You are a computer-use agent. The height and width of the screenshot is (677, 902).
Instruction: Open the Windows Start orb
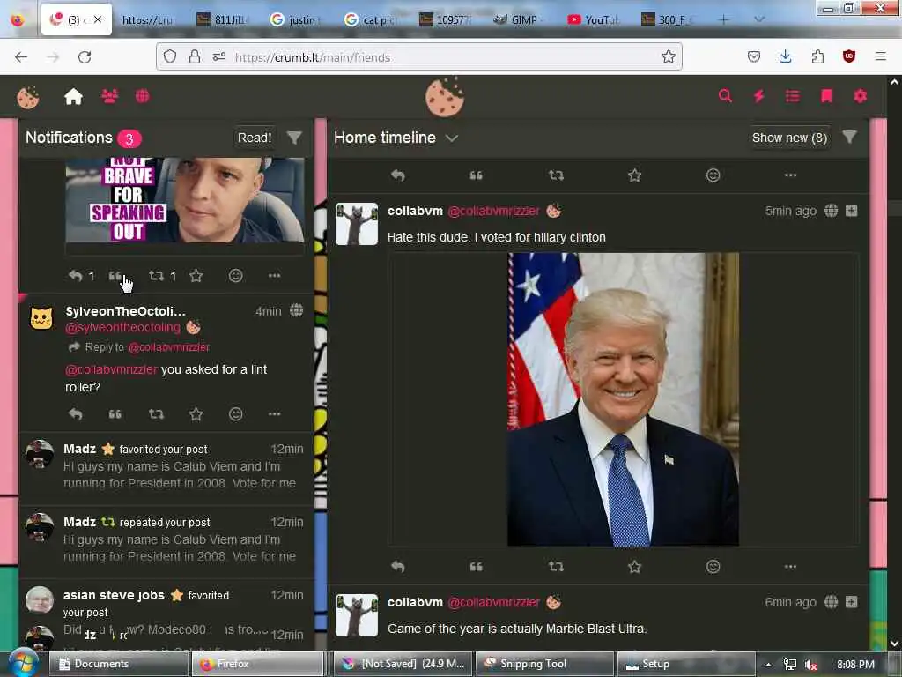22,663
